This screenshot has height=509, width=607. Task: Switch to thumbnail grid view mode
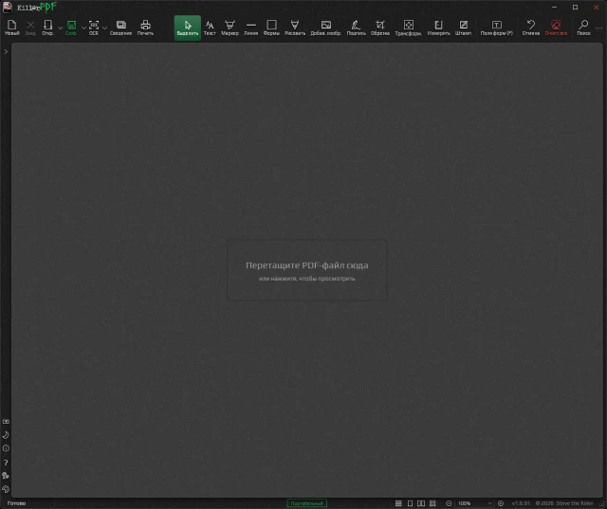[x=432, y=503]
